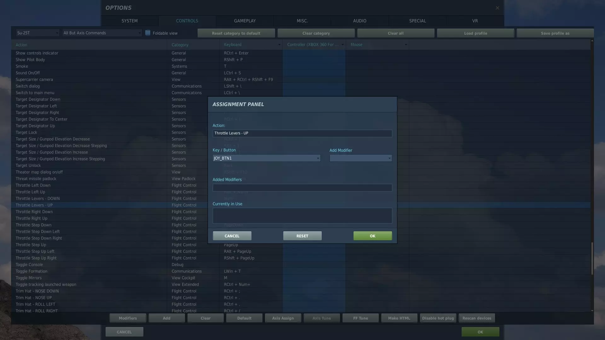Open the Su-25T aircraft dropdown
This screenshot has width=605, height=340.
point(37,33)
